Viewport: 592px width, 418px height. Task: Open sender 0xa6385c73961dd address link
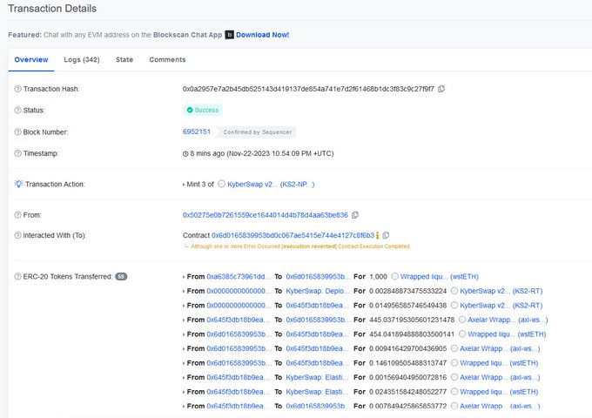239,276
